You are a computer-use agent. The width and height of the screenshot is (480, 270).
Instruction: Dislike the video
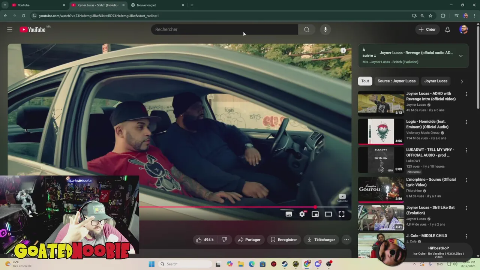(224, 240)
